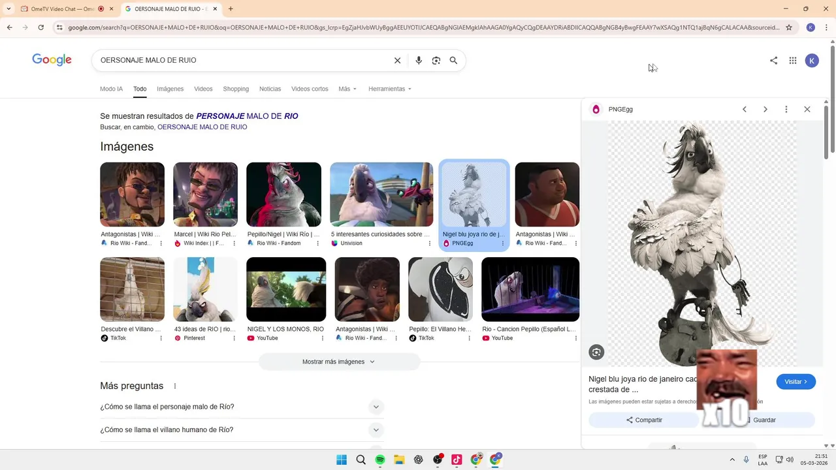Open taskbar clock showing 21:51

tap(814, 460)
